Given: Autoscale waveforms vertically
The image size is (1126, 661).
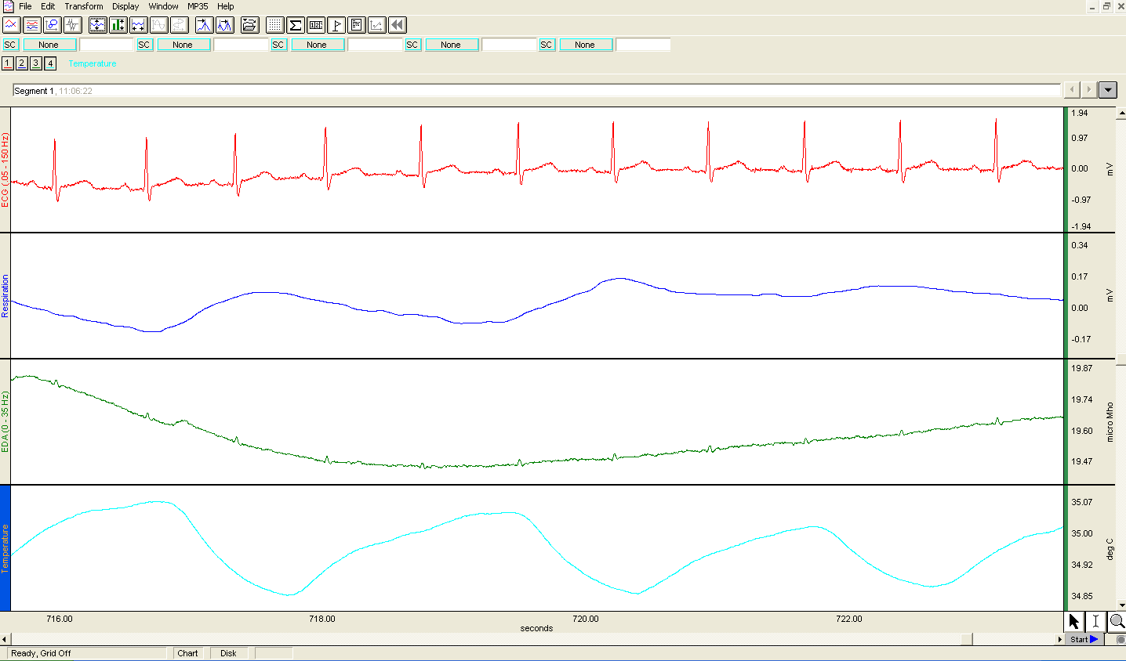Looking at the screenshot, I should 97,25.
